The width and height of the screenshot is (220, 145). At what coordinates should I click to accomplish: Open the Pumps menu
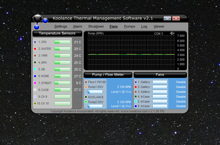tap(130, 27)
